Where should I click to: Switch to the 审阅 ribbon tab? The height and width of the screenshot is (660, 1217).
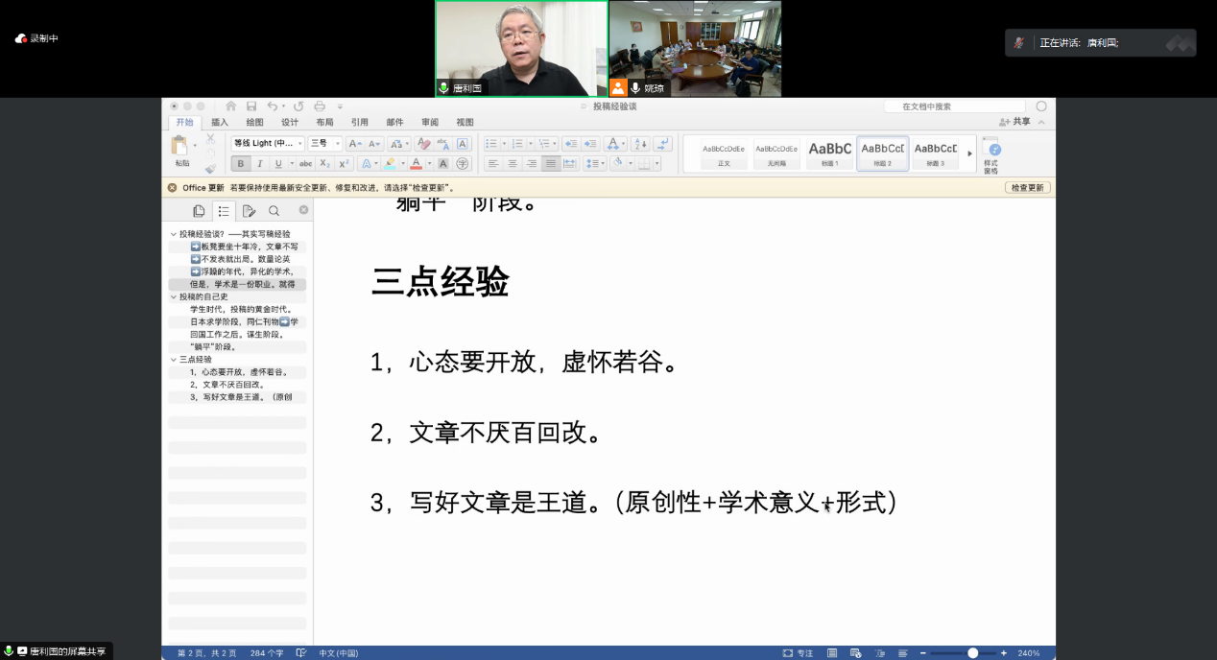point(430,123)
